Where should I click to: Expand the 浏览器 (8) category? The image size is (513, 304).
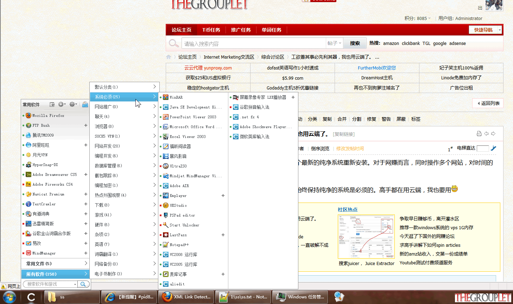point(125,126)
